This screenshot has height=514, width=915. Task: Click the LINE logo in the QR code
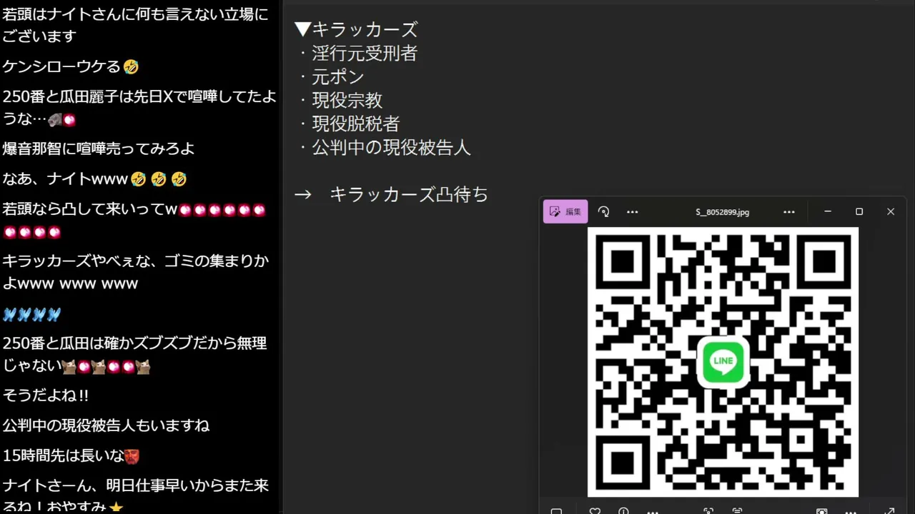tap(723, 361)
